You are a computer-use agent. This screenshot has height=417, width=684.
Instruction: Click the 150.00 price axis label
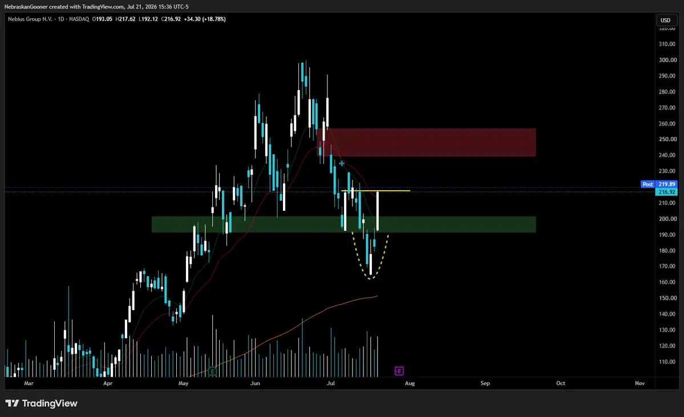(667, 298)
